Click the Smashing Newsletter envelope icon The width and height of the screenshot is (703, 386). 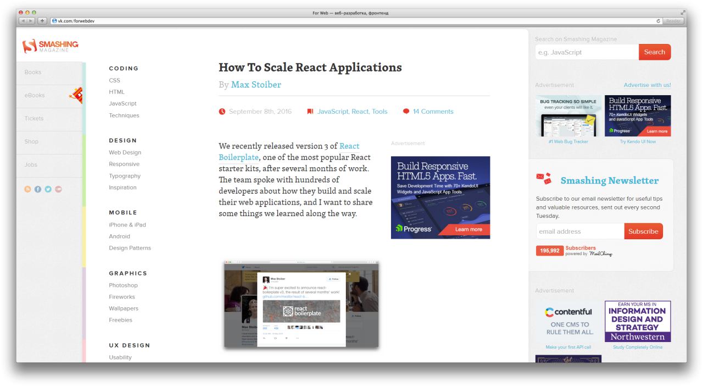[543, 179]
